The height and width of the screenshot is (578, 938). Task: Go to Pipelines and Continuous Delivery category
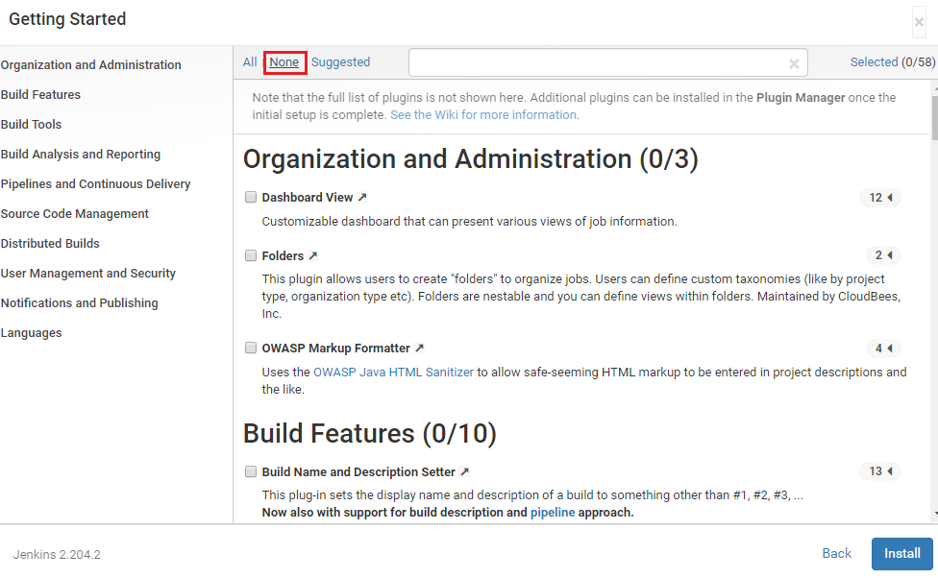pyautogui.click(x=96, y=184)
